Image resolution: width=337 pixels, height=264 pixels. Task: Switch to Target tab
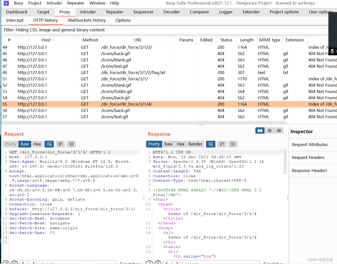pos(43,12)
